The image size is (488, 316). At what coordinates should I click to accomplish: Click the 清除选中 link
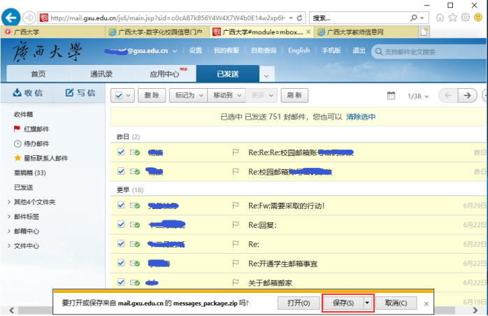click(x=360, y=117)
